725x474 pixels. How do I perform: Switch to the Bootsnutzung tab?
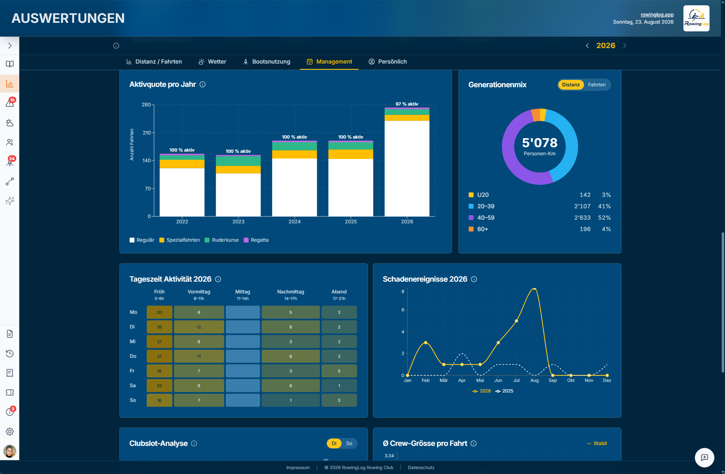click(x=267, y=62)
